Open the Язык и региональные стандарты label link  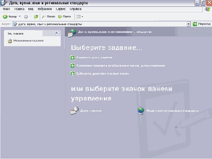pos(173,111)
